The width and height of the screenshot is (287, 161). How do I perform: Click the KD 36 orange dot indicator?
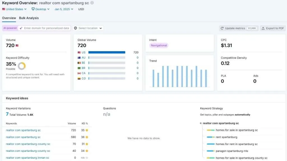(x=87, y=137)
